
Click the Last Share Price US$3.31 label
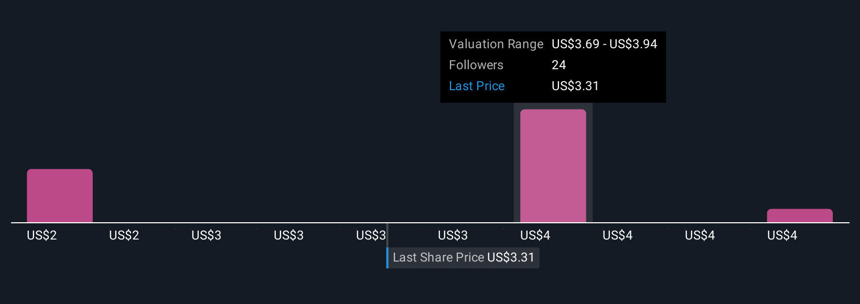pos(464,257)
